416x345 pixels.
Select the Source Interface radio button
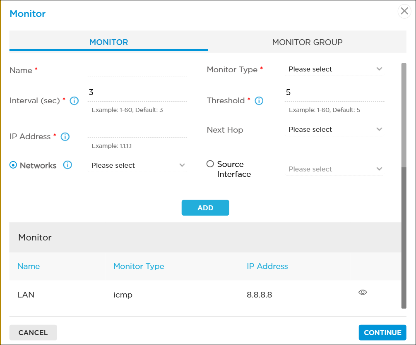pyautogui.click(x=210, y=164)
